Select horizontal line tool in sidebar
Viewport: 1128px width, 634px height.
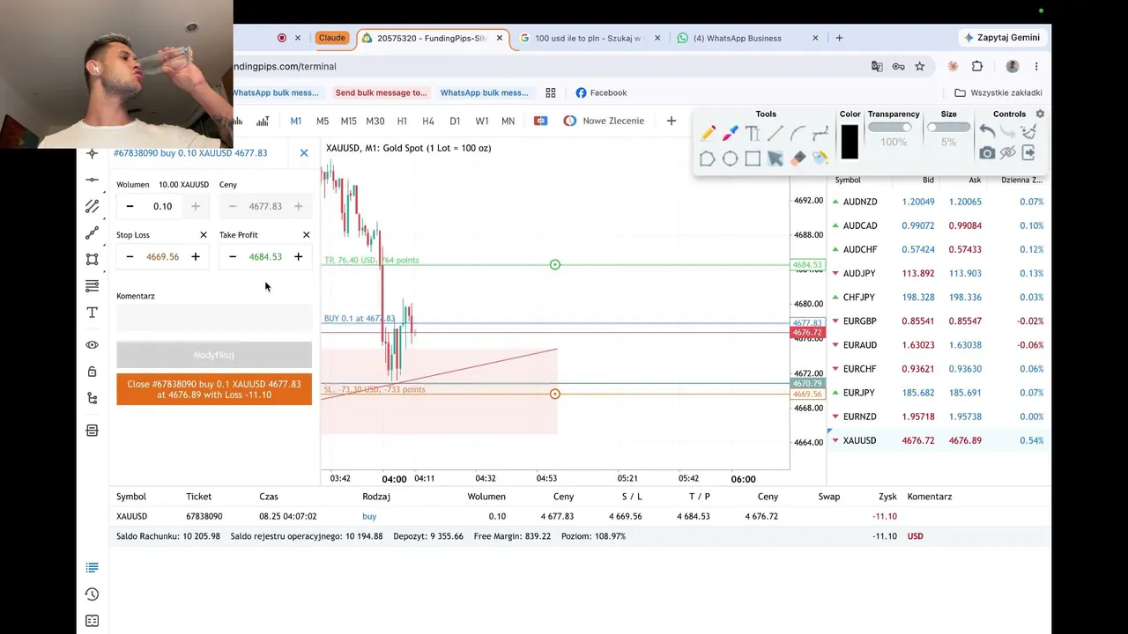point(92,180)
